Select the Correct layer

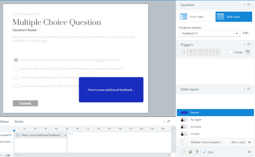coord(215,134)
